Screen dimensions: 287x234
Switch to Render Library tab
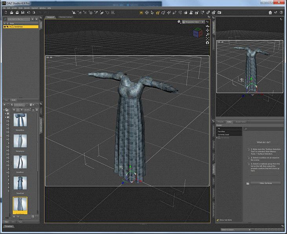click(x=66, y=17)
